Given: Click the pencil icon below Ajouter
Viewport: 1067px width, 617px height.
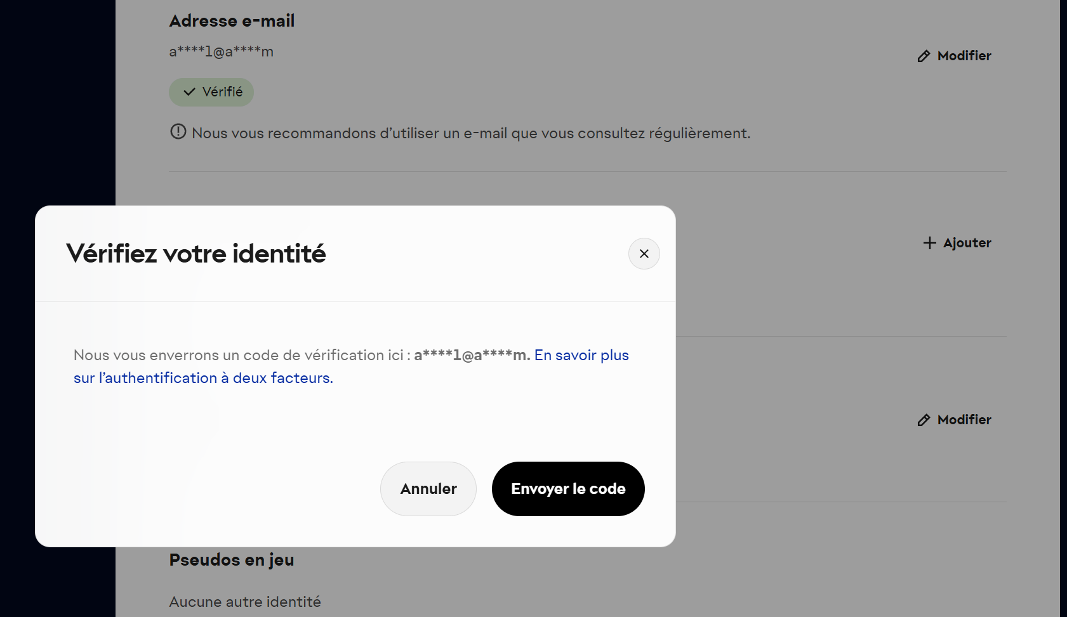Looking at the screenshot, I should [924, 420].
